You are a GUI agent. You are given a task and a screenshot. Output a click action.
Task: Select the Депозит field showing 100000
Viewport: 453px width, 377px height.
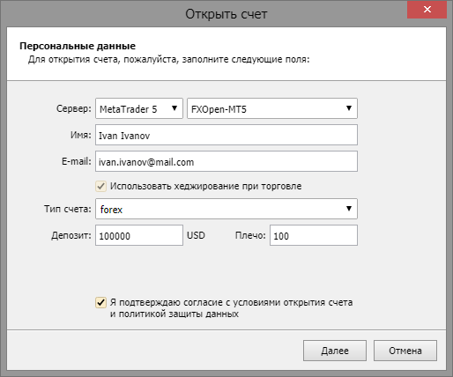click(x=139, y=235)
